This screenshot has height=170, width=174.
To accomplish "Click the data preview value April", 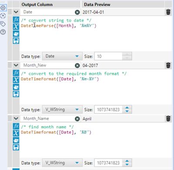I will pyautogui.click(x=87, y=119).
